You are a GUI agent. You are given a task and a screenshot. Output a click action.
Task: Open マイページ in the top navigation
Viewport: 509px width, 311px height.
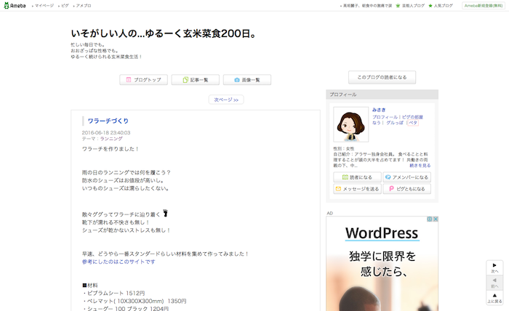pos(44,6)
